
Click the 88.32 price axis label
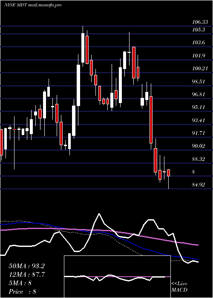tap(199, 159)
